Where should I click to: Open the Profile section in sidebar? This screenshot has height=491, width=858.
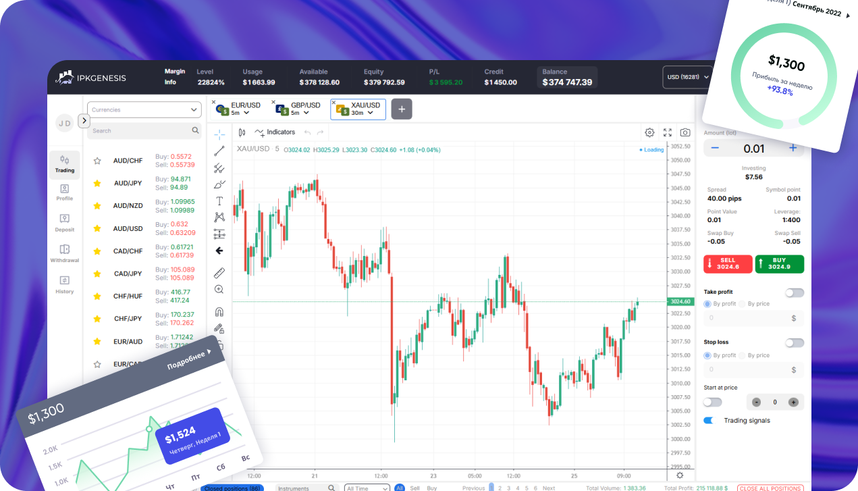point(65,192)
